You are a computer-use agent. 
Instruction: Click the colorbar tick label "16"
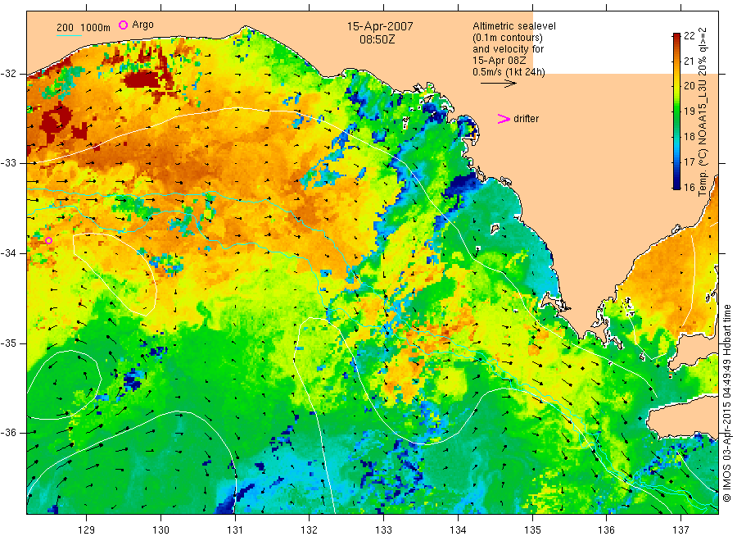[x=689, y=187]
